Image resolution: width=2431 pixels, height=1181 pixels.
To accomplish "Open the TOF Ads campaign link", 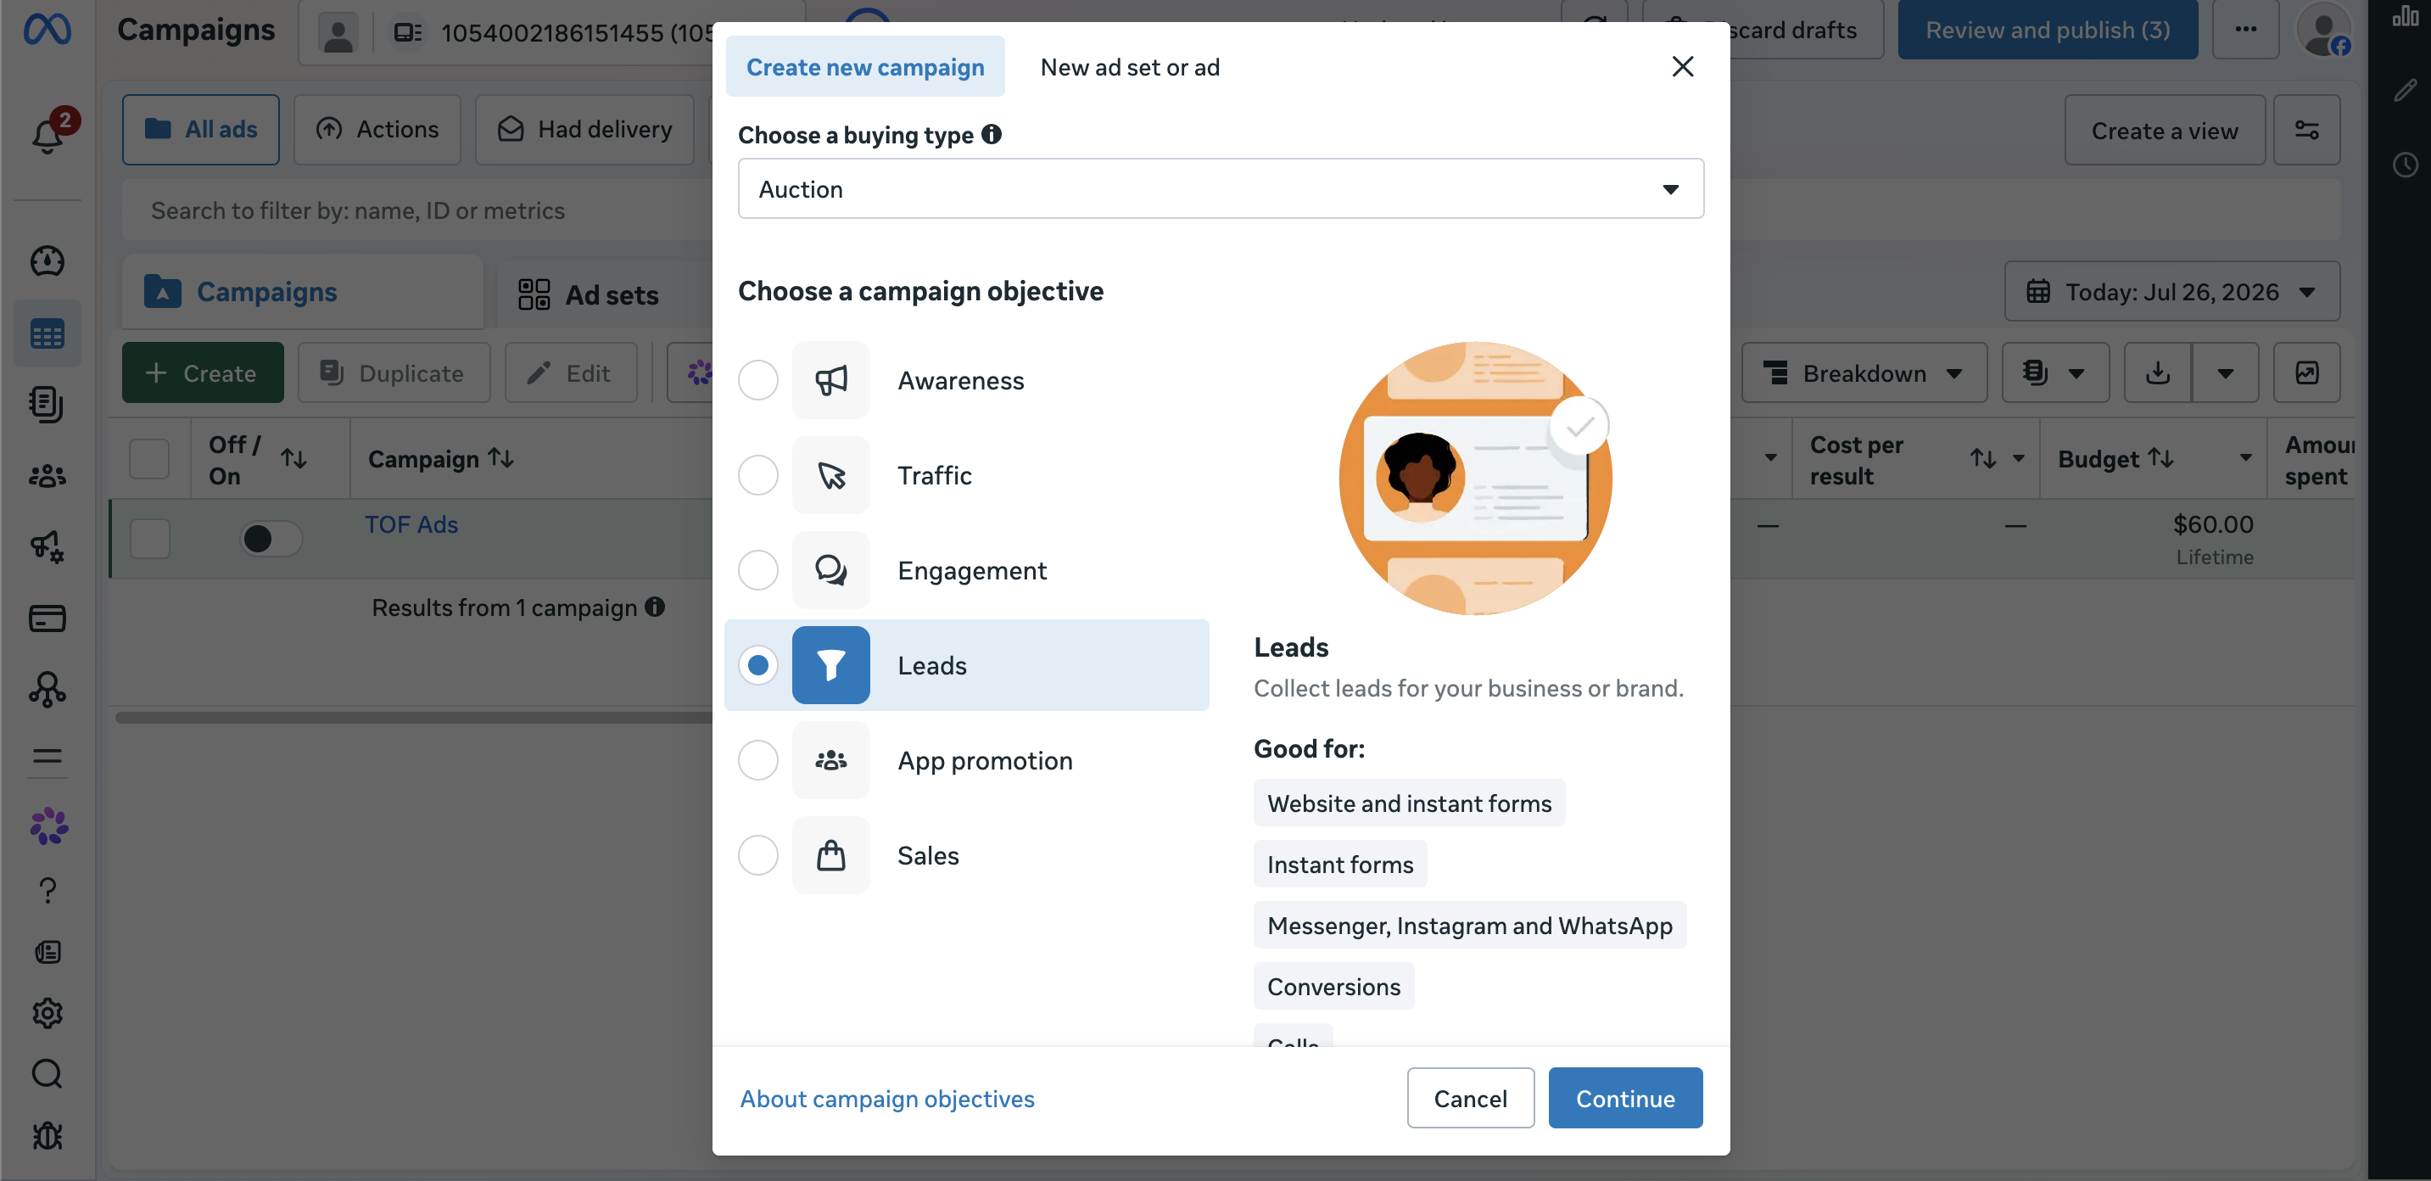I will click(411, 524).
